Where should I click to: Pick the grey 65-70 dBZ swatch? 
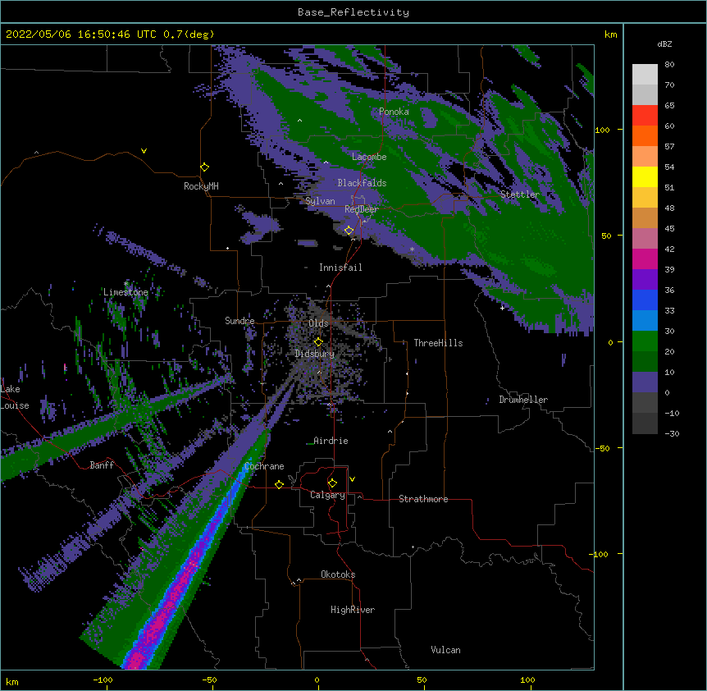[x=645, y=94]
